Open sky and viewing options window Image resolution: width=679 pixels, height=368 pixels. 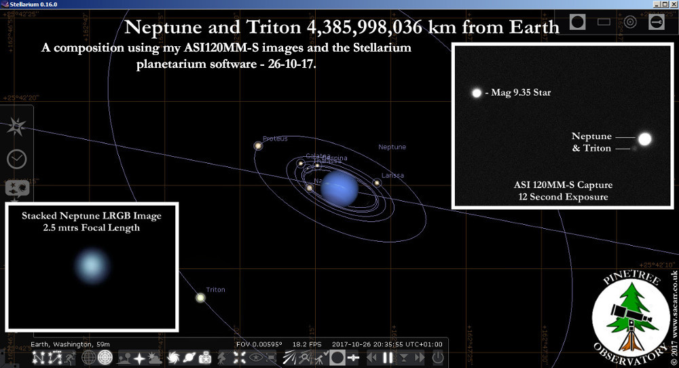[16, 188]
